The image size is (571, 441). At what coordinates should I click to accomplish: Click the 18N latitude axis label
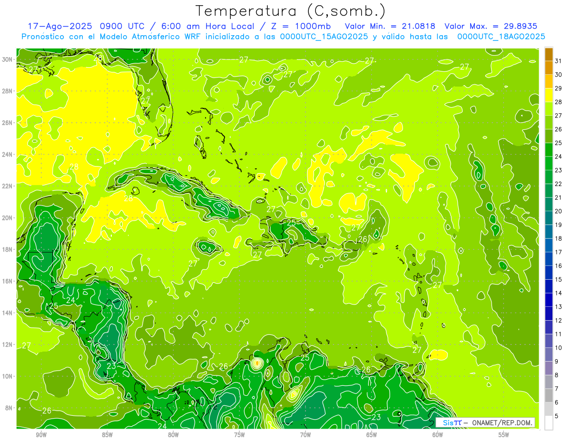tap(7, 249)
